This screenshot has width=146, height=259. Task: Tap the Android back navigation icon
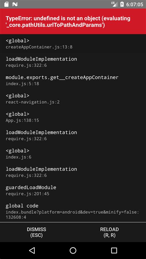coord(32,250)
